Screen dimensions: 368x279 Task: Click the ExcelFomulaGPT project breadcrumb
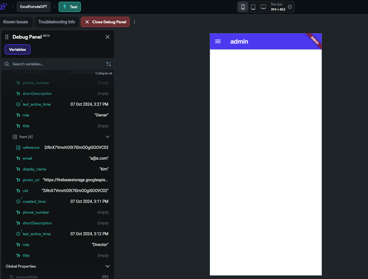(x=34, y=7)
